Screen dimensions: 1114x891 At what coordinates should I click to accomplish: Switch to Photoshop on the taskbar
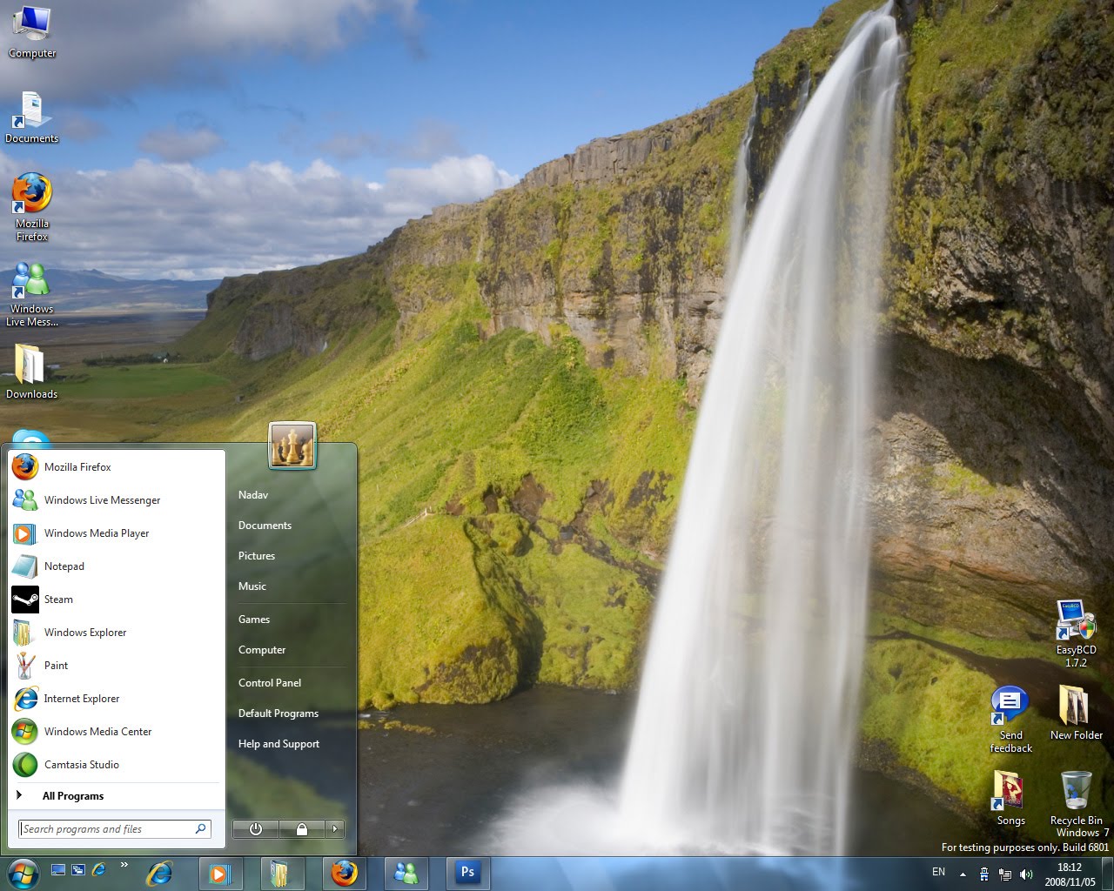[x=468, y=873]
